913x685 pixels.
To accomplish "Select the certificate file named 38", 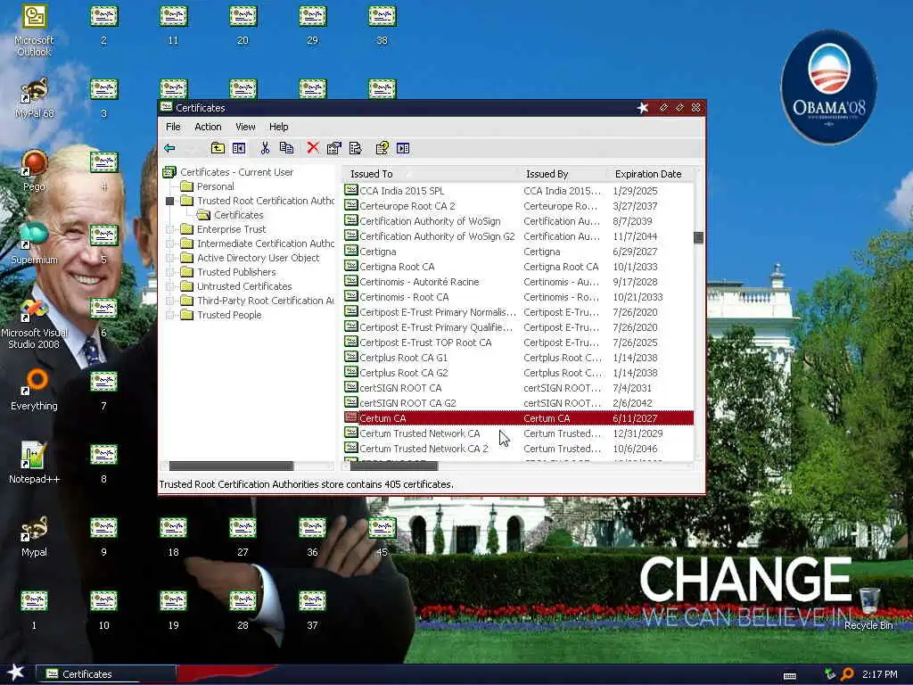I will pos(382,24).
